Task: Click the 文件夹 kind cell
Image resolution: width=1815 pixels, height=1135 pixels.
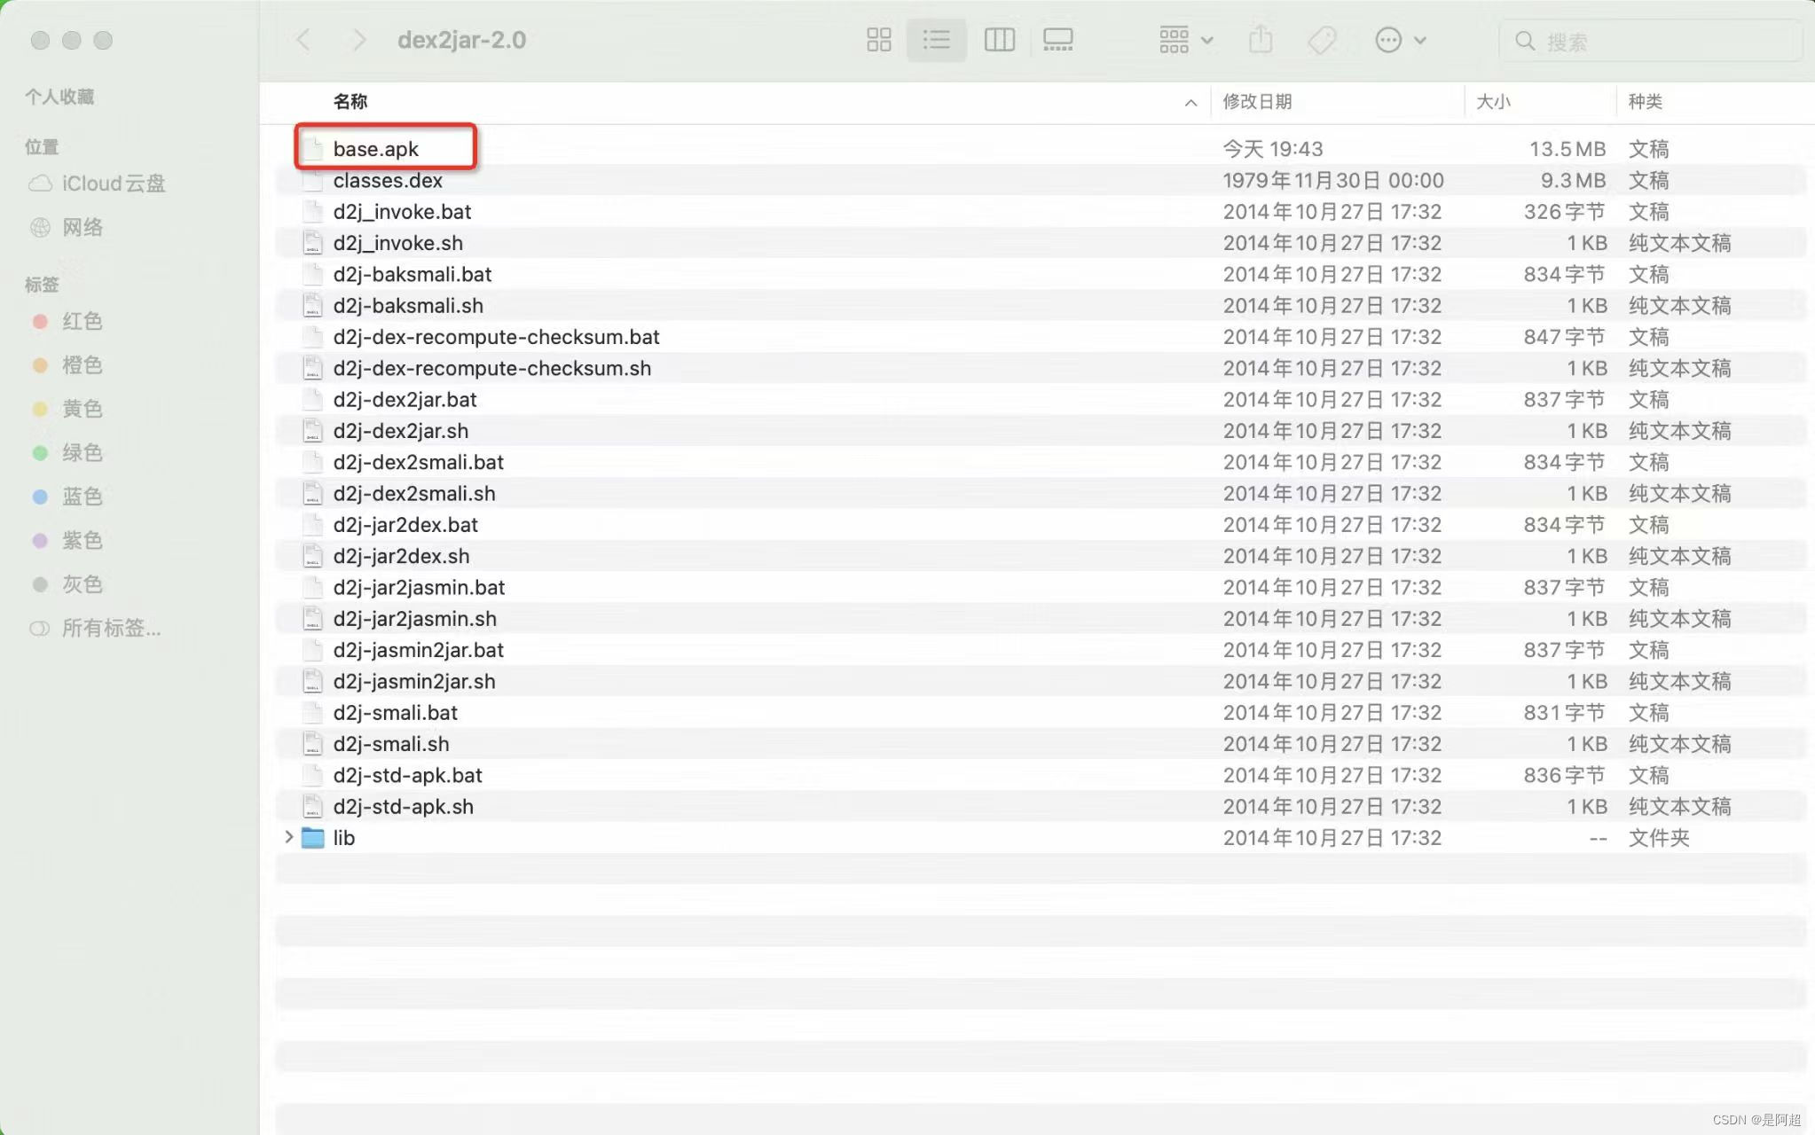Action: 1659,838
